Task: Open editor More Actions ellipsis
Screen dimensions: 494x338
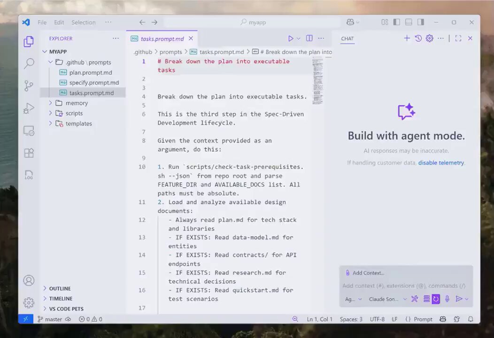Action: [x=321, y=38]
